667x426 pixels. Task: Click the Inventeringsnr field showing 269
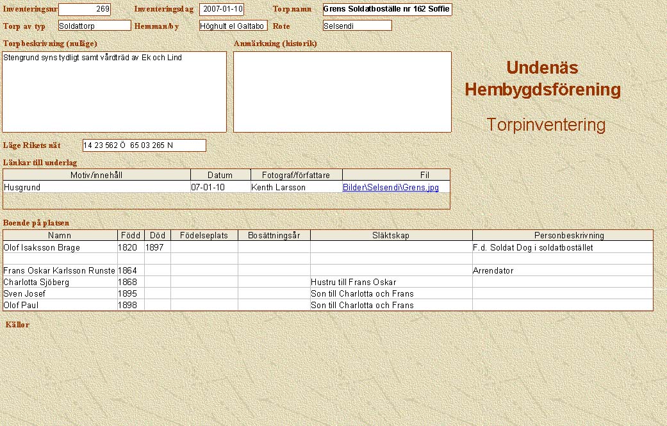coord(84,10)
